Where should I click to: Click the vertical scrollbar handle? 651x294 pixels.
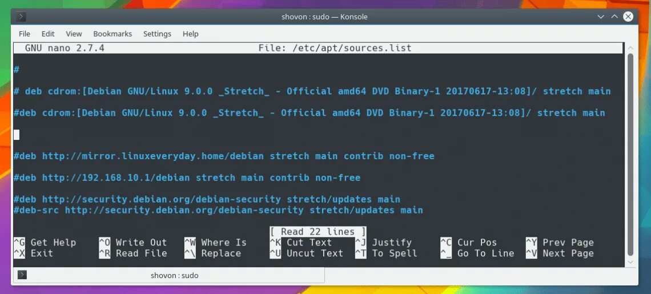pos(630,155)
